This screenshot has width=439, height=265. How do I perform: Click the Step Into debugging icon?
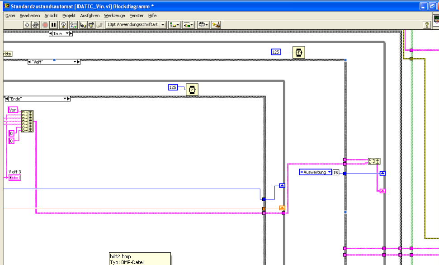(x=83, y=25)
